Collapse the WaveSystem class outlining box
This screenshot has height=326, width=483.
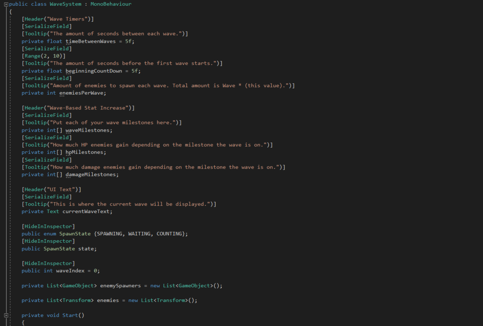click(6, 4)
